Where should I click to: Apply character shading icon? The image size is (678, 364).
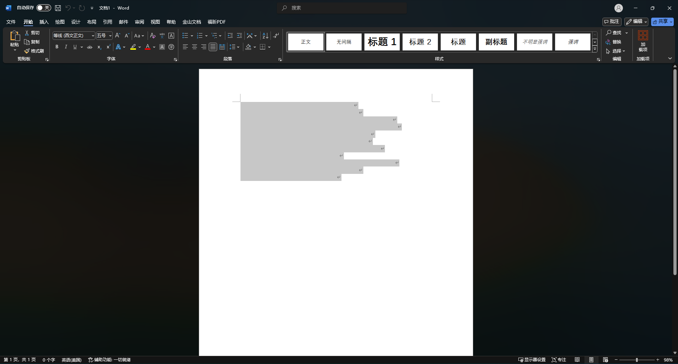[162, 47]
